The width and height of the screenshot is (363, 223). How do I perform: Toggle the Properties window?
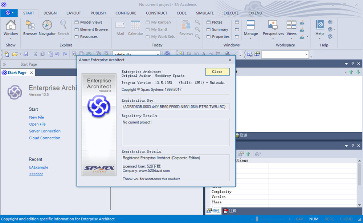coord(218,37)
